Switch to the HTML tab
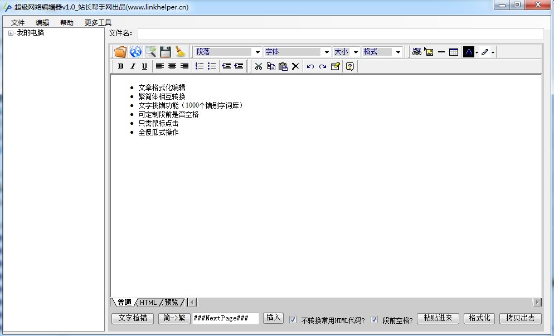Image resolution: width=554 pixels, height=336 pixels. coord(148,303)
